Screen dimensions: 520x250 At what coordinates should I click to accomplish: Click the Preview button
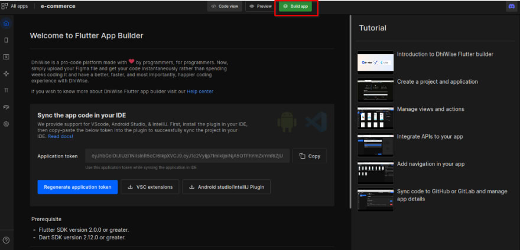[x=261, y=6]
